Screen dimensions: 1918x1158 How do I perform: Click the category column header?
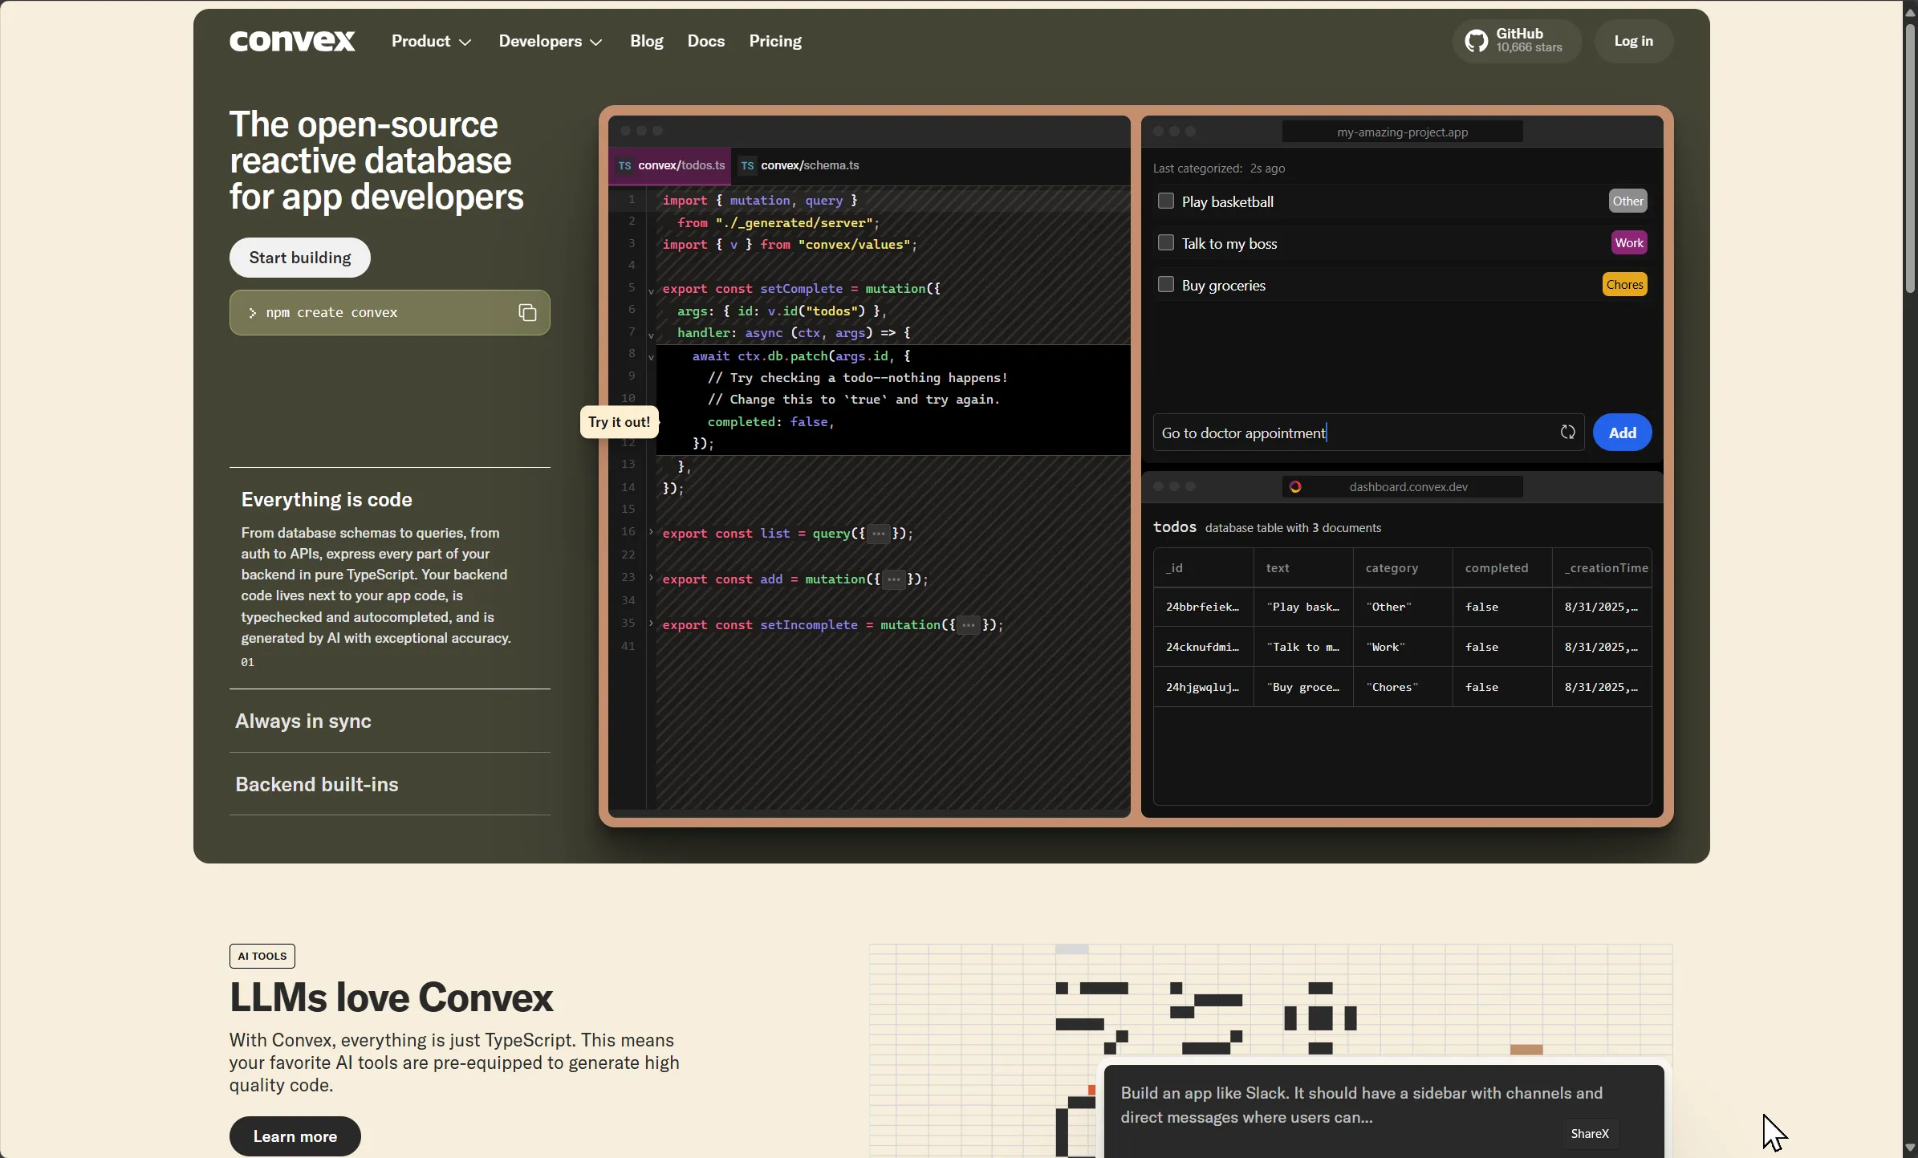[x=1403, y=568]
